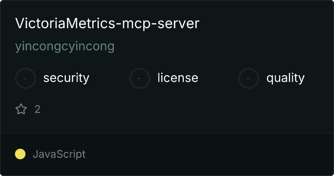
Task: Open the VictoriaMetrics-mcp-server title link
Action: [107, 23]
